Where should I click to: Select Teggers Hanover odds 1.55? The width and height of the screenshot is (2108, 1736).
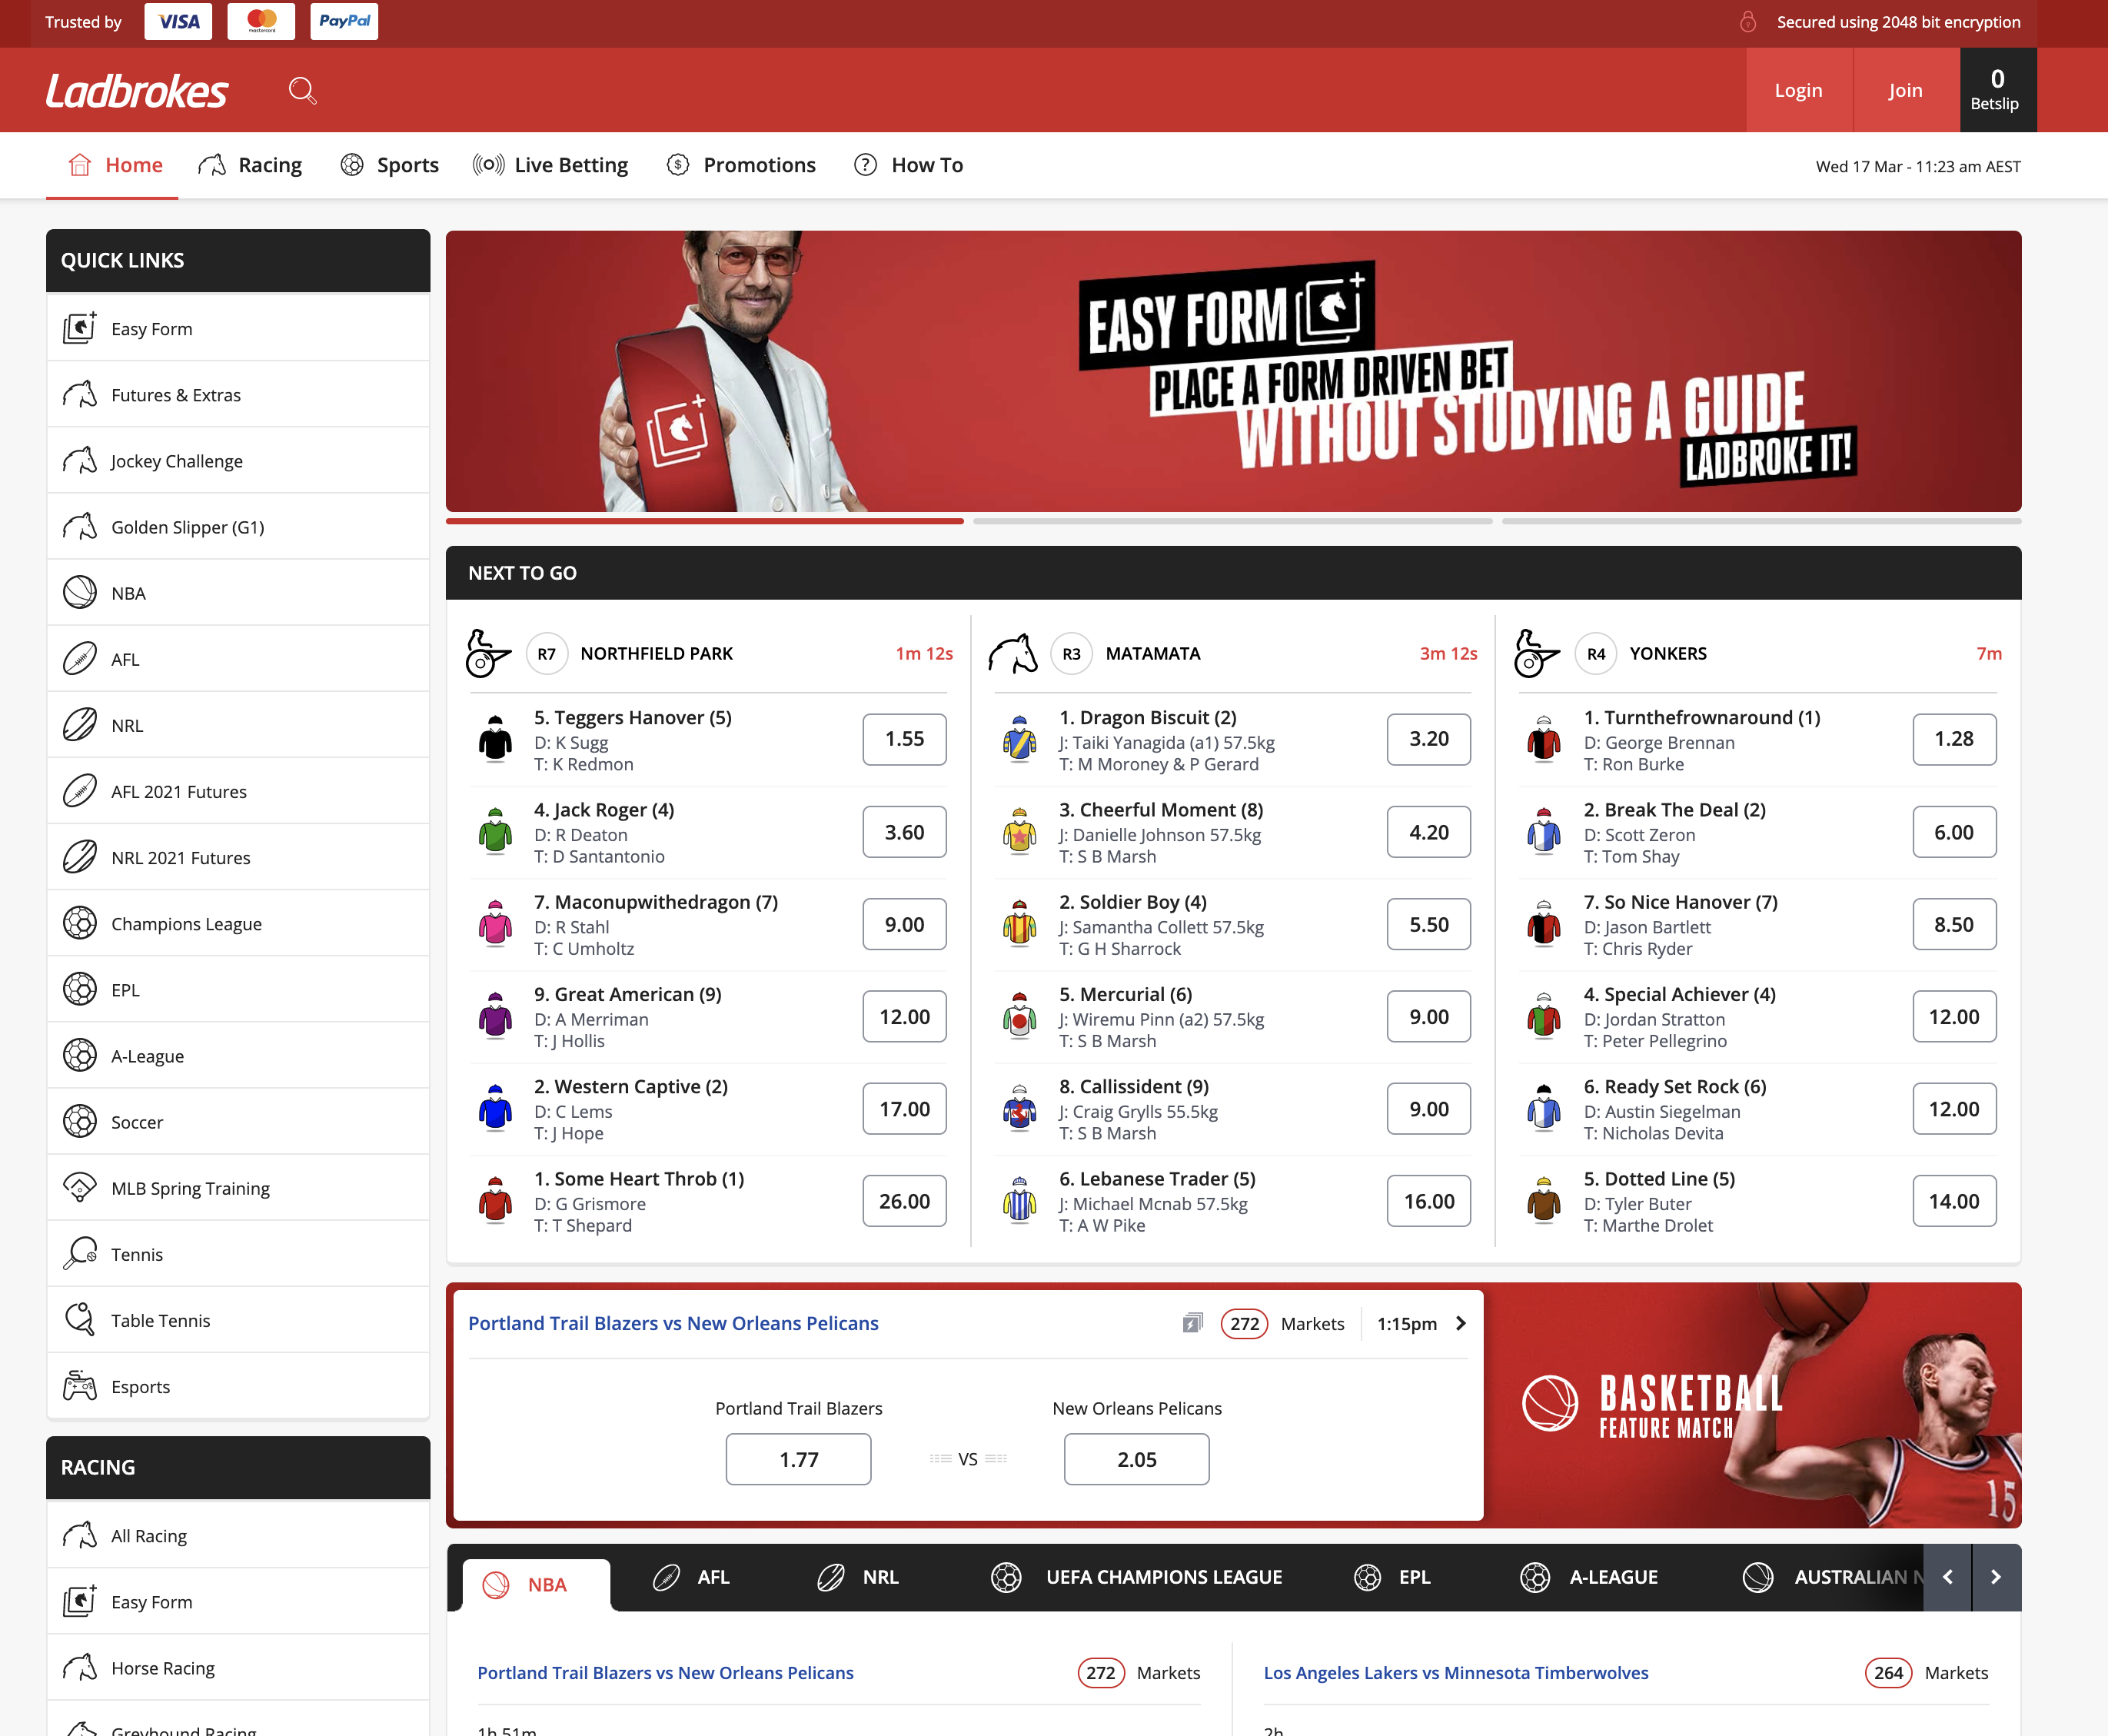click(x=904, y=739)
